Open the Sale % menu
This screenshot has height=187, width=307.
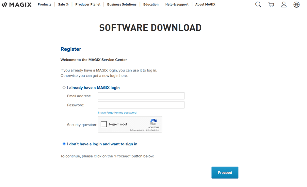[x=63, y=5]
